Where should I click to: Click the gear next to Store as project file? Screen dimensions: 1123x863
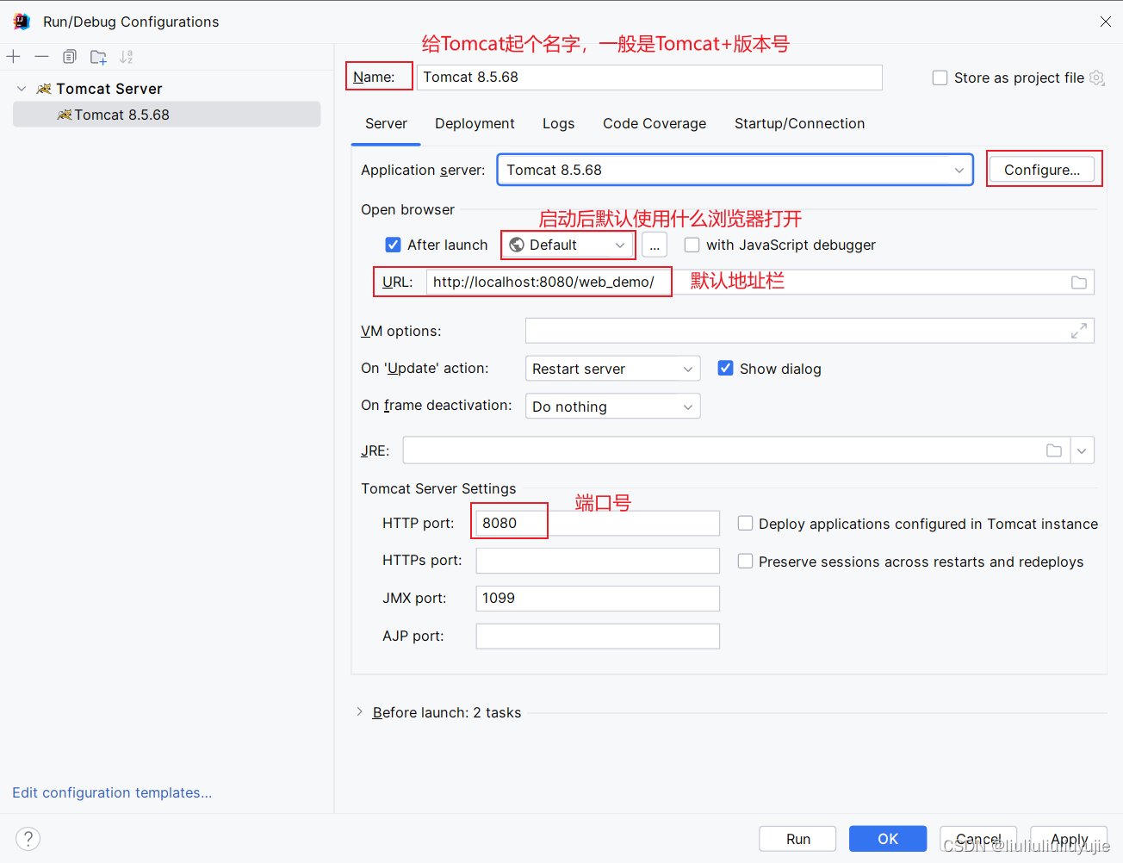(1097, 78)
